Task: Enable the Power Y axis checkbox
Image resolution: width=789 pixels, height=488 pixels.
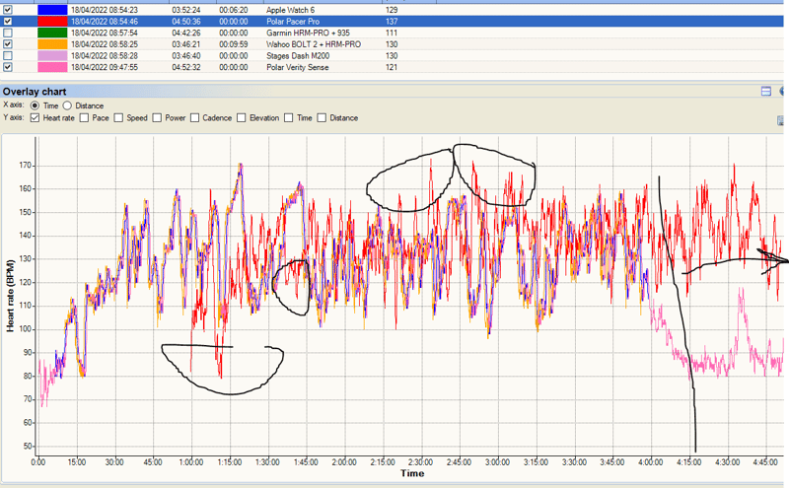Action: 157,117
